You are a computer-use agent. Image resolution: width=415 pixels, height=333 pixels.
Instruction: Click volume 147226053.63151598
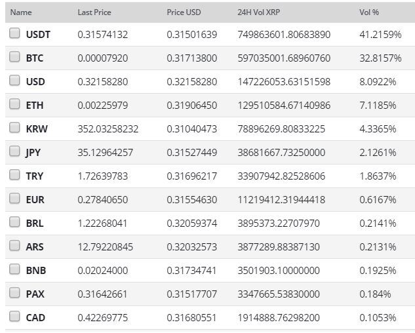coord(284,82)
